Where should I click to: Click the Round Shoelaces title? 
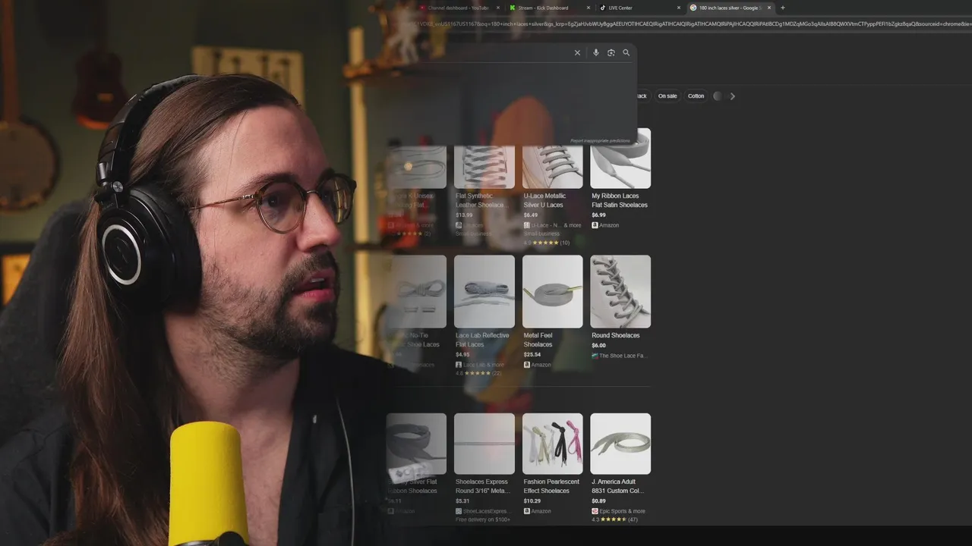click(615, 335)
